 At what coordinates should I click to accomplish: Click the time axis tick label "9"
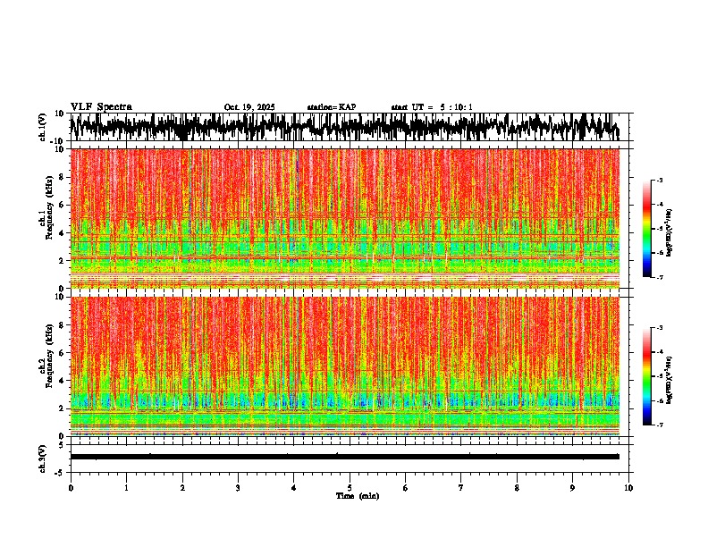click(x=572, y=488)
